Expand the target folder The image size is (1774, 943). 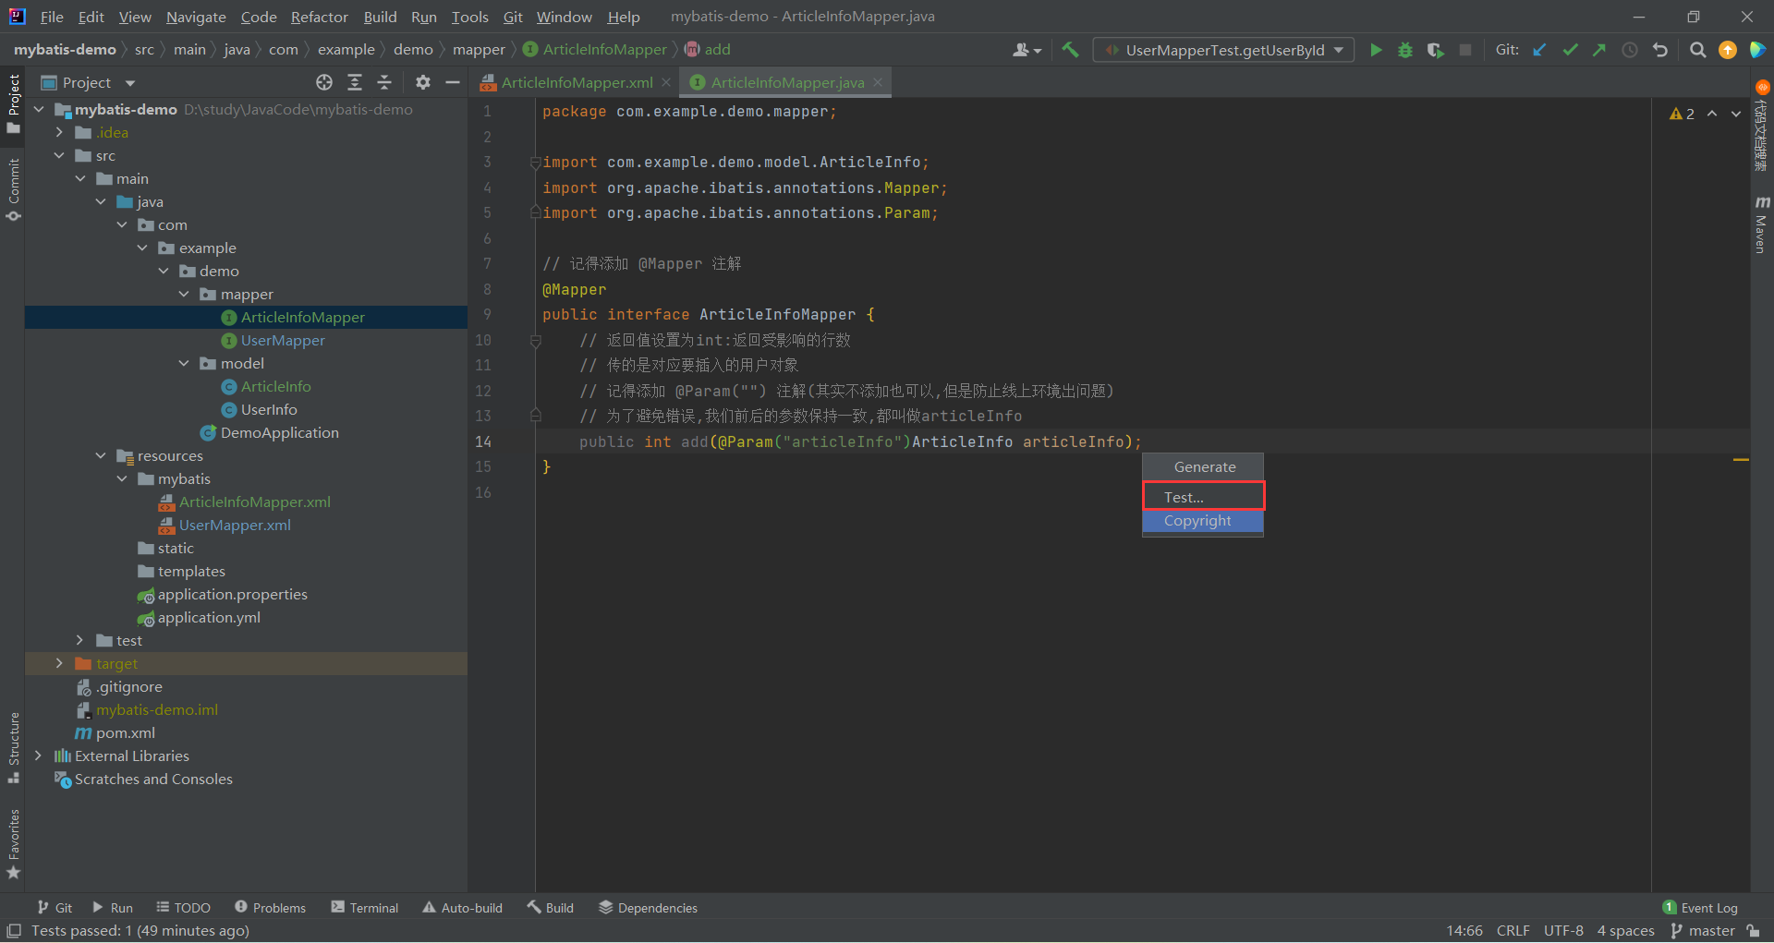59,663
